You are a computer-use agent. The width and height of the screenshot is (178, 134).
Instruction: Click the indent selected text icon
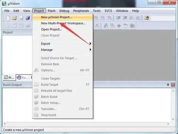118,18
